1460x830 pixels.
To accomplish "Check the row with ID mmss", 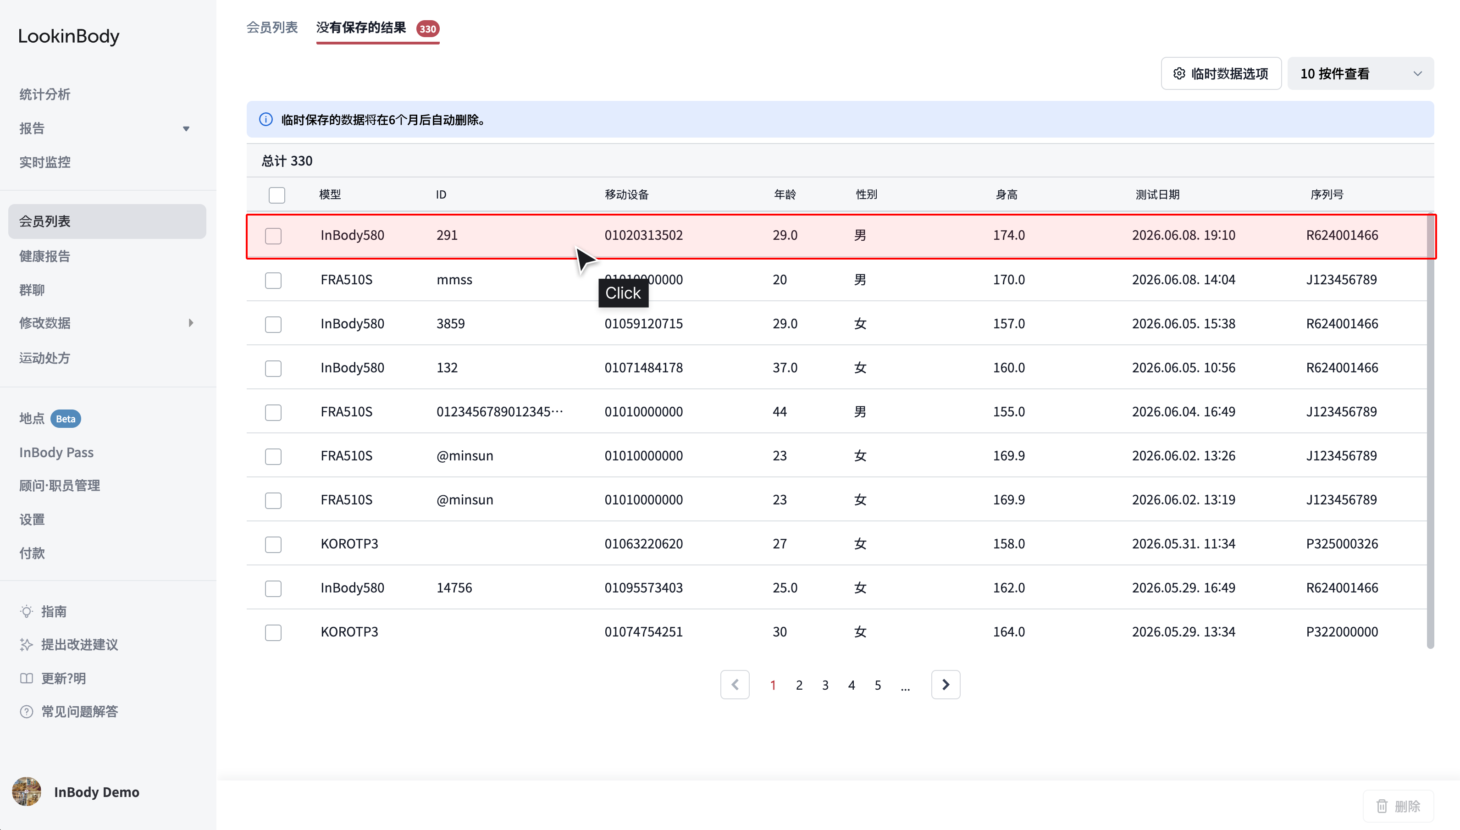I will [273, 281].
